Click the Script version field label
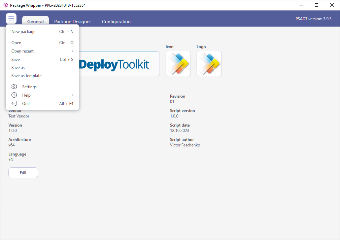 point(182,111)
